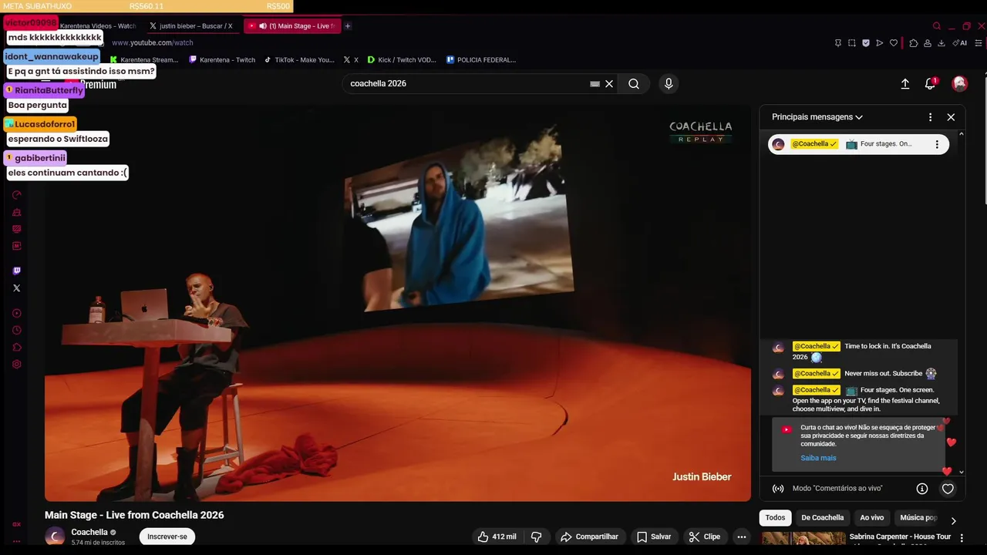Click the browser address bar URL
987x555 pixels.
(x=153, y=43)
